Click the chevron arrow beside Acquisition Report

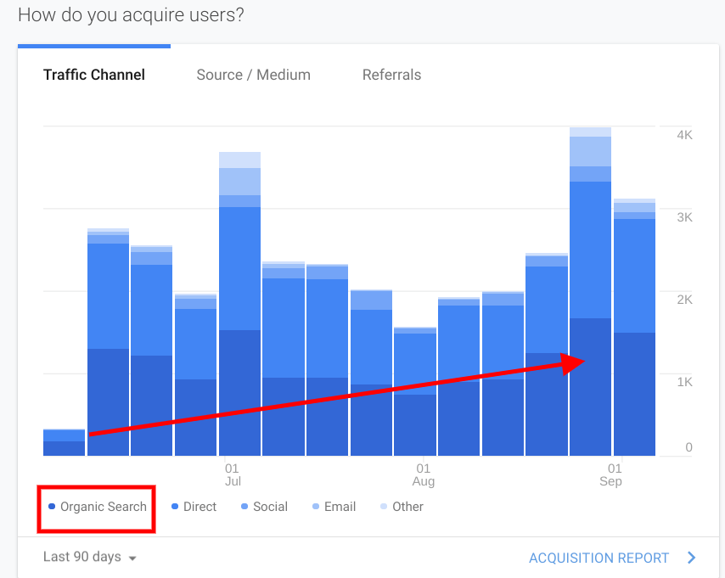pos(692,558)
